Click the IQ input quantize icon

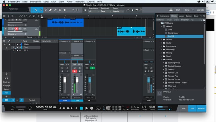pyautogui.click(x=85, y=10)
